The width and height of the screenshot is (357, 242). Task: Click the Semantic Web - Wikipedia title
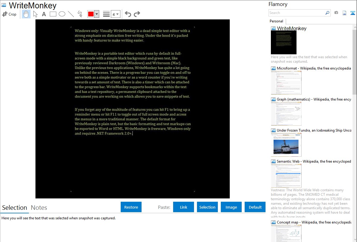314,161
